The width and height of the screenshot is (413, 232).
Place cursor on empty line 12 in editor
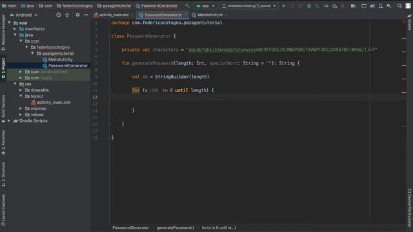point(258,97)
